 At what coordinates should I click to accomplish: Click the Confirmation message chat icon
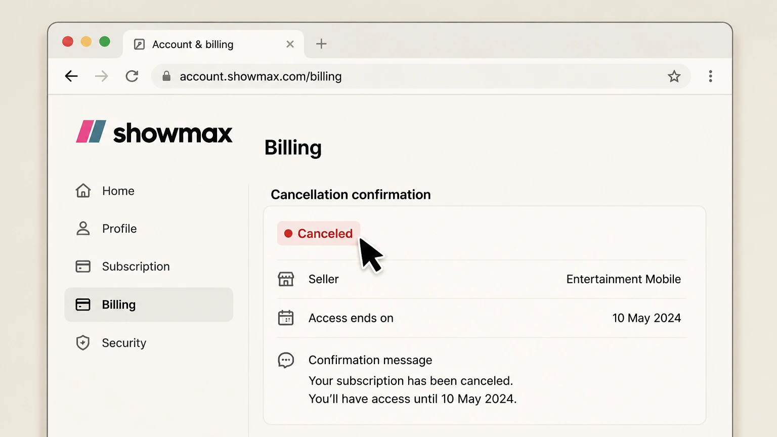(x=286, y=360)
